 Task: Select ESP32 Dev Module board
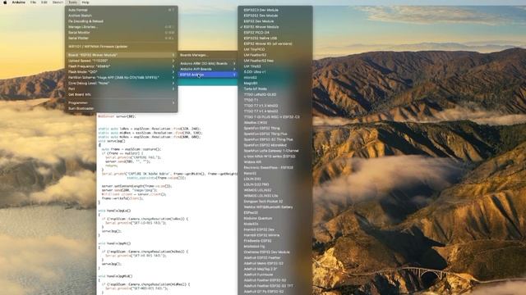pos(275,21)
